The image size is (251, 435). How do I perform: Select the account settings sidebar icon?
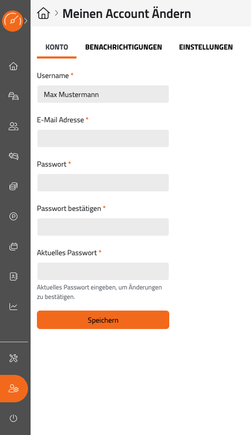pos(14,389)
